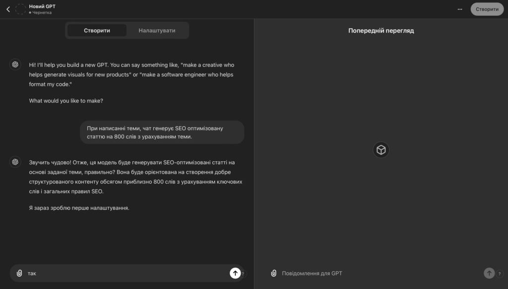Click the dashed GPT avatar placeholder
Image resolution: width=508 pixels, height=289 pixels.
[x=21, y=9]
